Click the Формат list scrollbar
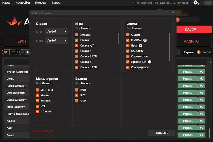This screenshot has width=213, height=142. (169, 47)
